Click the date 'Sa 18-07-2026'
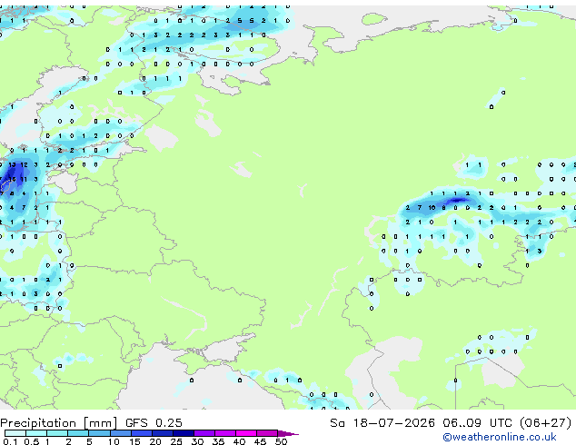 pyautogui.click(x=382, y=423)
